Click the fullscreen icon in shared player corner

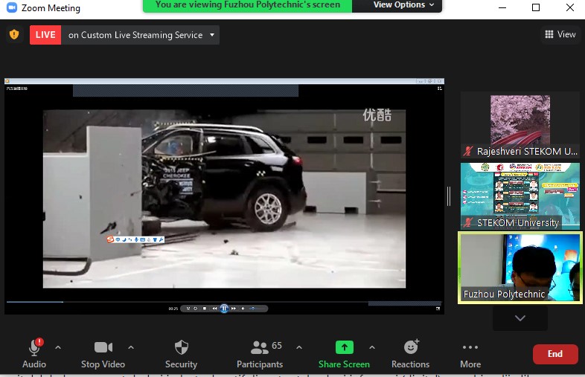(438, 309)
